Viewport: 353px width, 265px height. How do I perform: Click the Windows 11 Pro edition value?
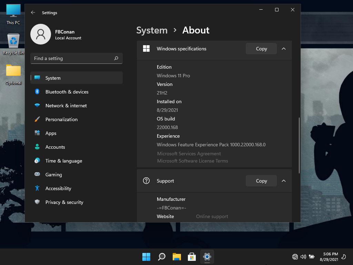tap(173, 76)
